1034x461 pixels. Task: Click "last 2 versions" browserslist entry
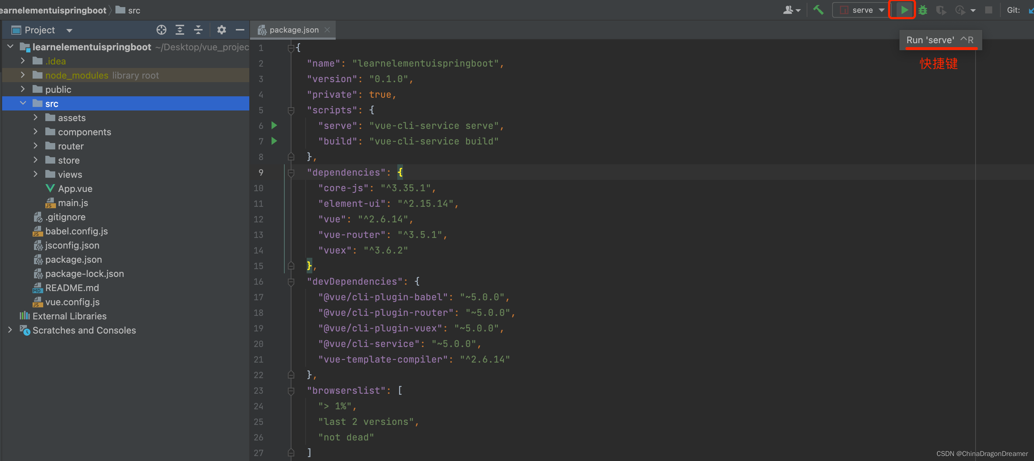coord(366,422)
